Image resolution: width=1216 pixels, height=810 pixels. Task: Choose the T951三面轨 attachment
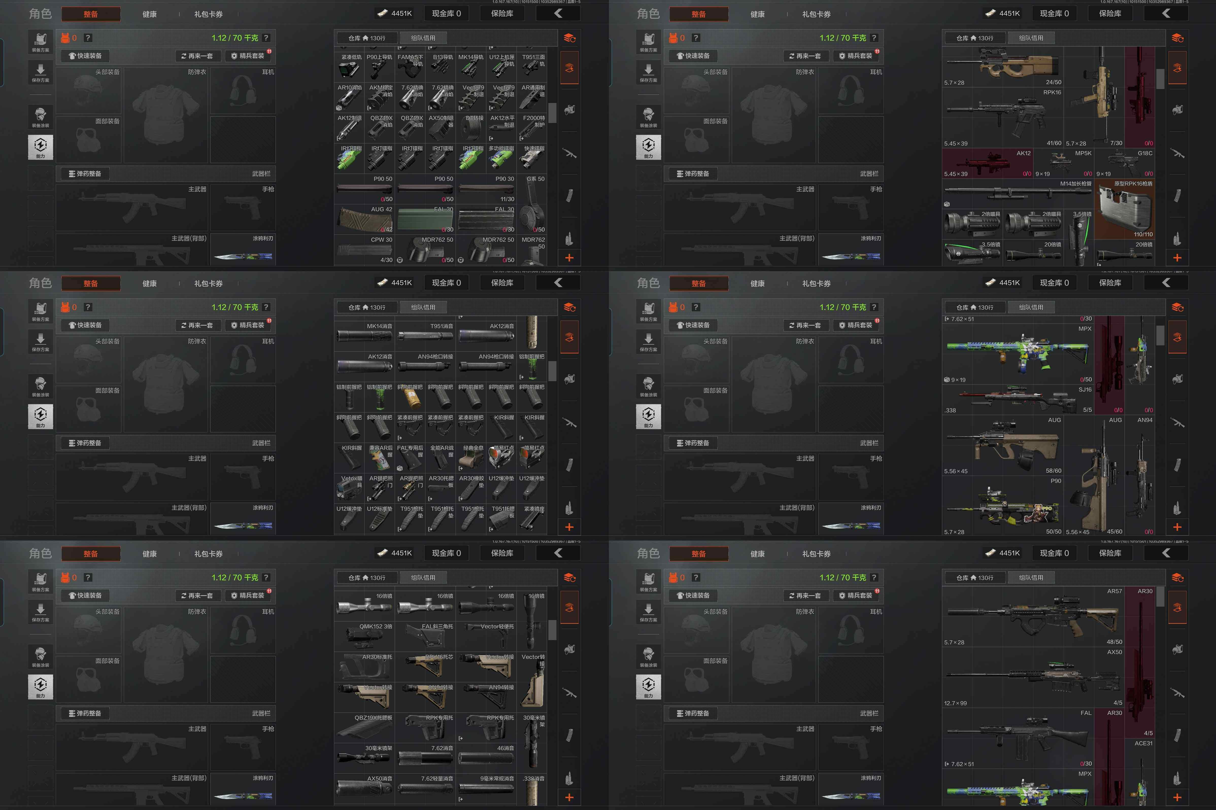click(532, 67)
